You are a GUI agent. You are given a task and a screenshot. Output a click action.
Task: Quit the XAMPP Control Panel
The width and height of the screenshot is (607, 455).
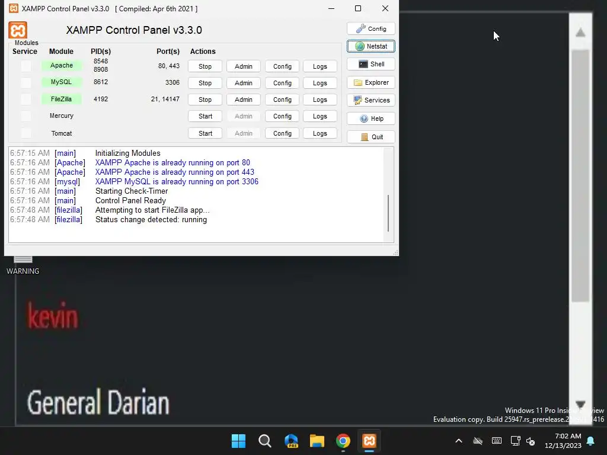371,137
